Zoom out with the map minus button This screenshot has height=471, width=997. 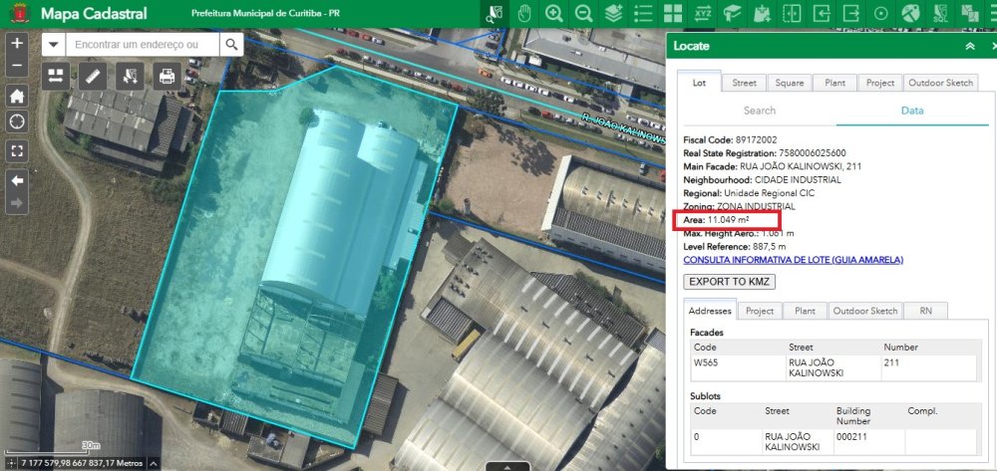pos(17,66)
